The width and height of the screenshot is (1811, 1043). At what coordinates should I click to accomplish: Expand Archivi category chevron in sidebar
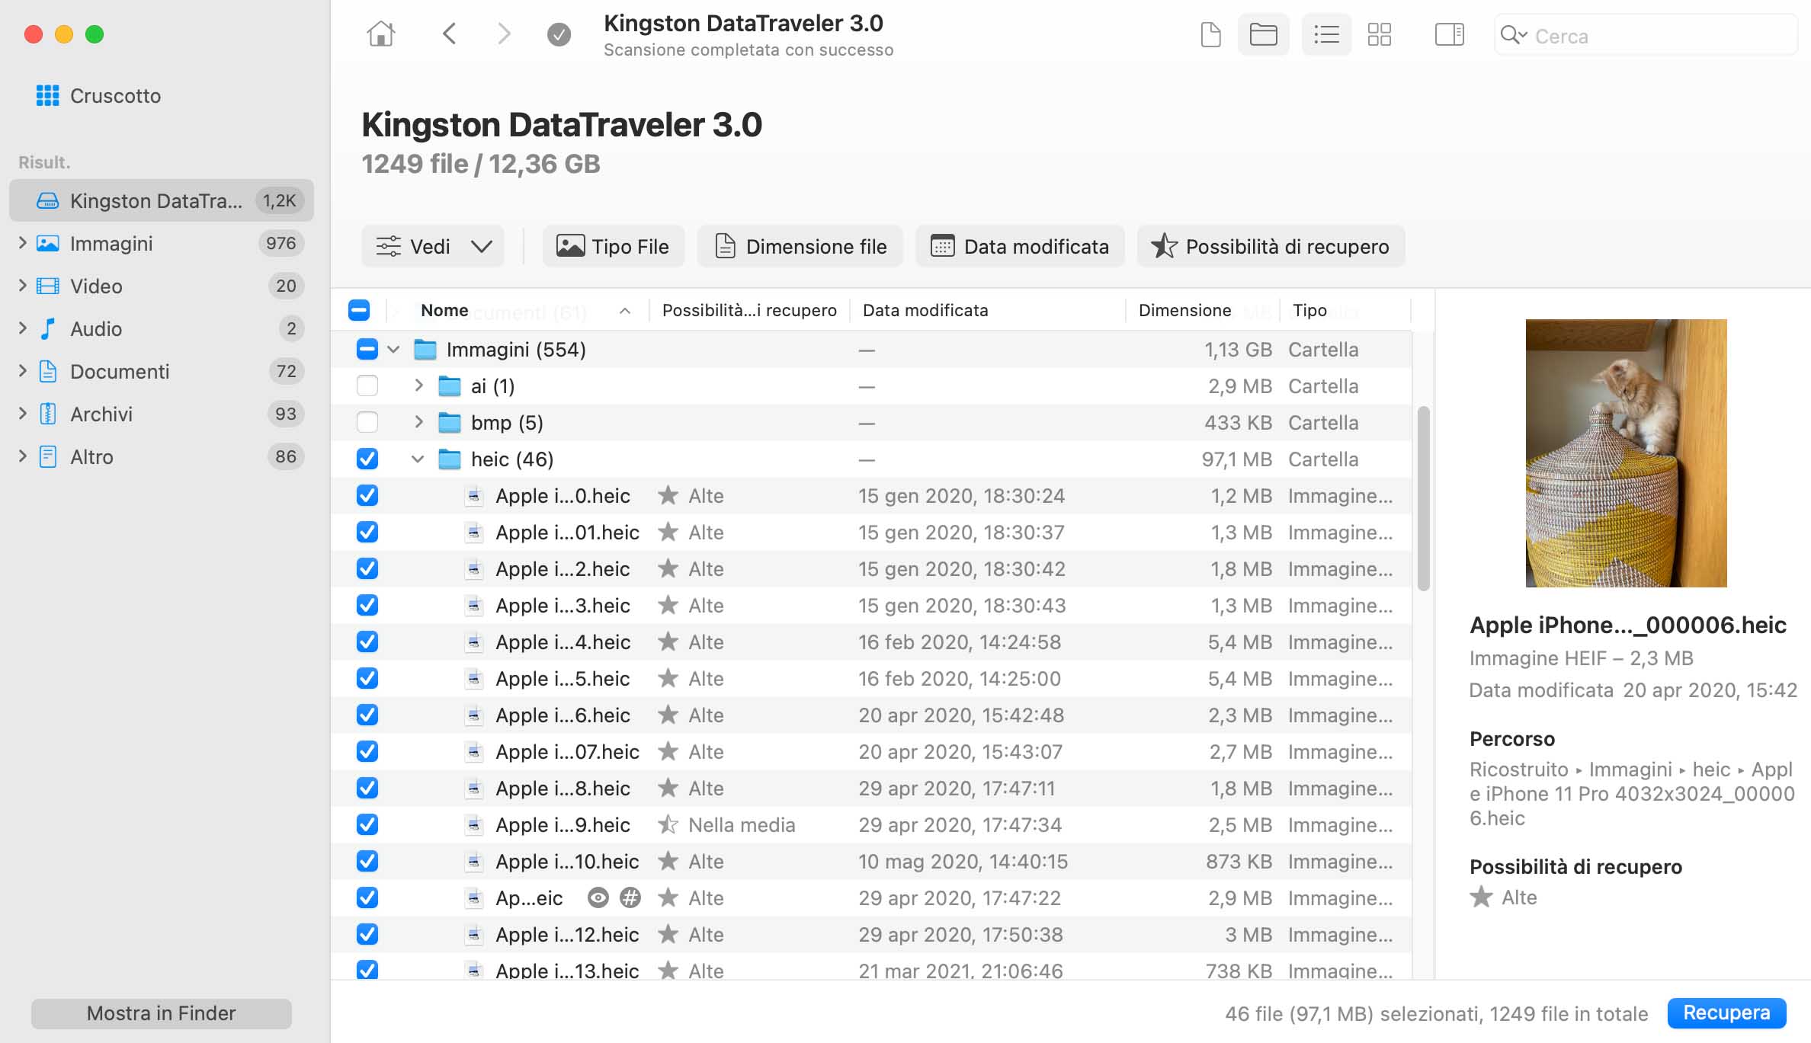click(x=22, y=414)
